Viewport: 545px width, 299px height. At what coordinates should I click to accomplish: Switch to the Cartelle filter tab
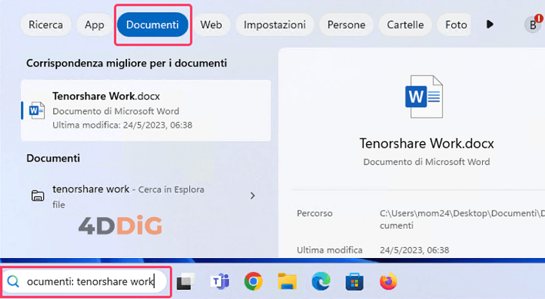(405, 25)
